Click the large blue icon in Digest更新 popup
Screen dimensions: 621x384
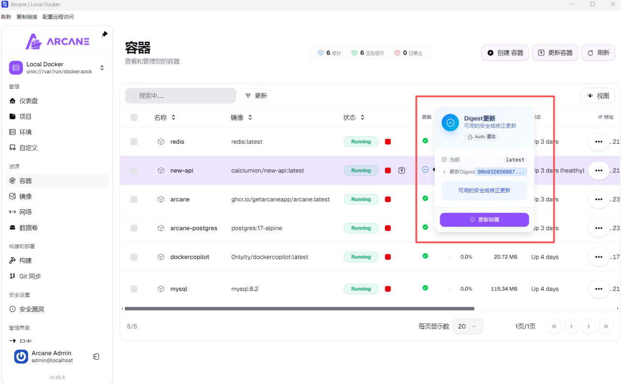click(450, 123)
